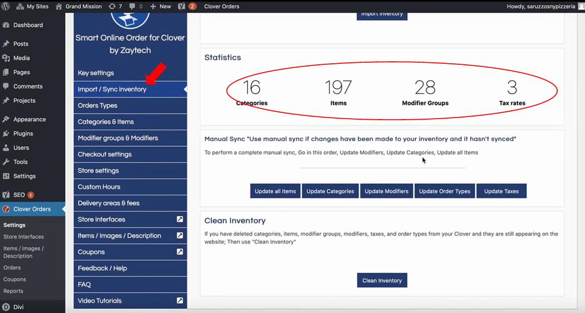
Task: Click the 3 Tax rates statistic
Action: click(512, 93)
